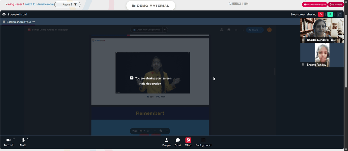Open Background effects

tap(203, 142)
